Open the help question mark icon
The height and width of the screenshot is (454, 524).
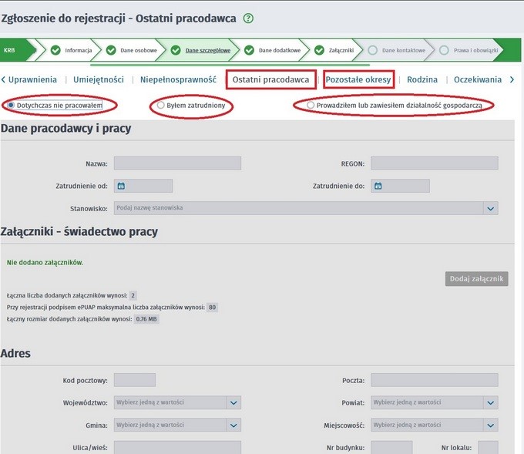point(248,18)
